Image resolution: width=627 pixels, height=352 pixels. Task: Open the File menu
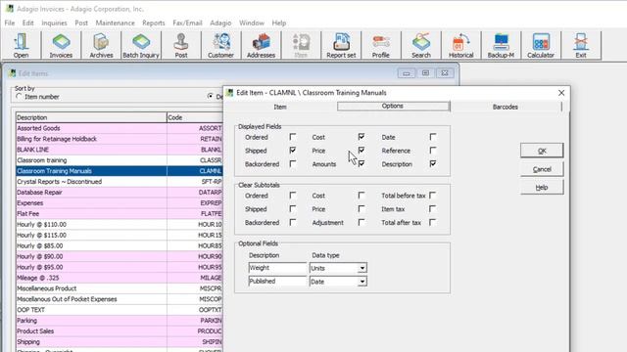[10, 22]
